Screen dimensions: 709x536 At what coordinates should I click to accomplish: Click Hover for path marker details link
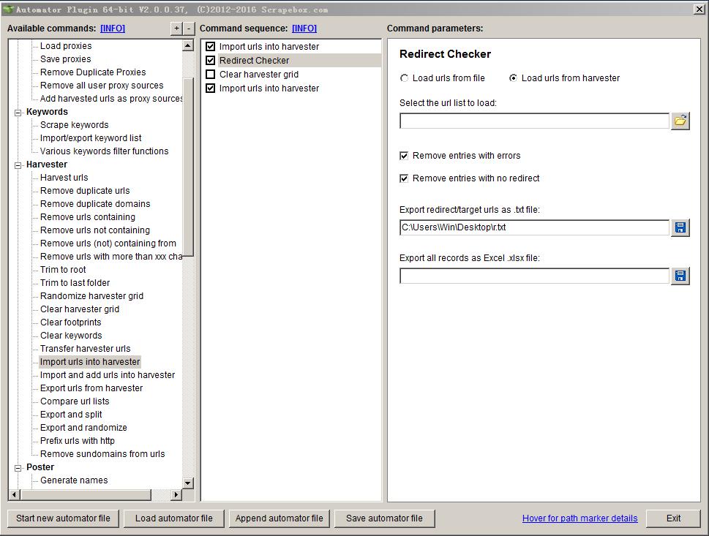coord(579,518)
